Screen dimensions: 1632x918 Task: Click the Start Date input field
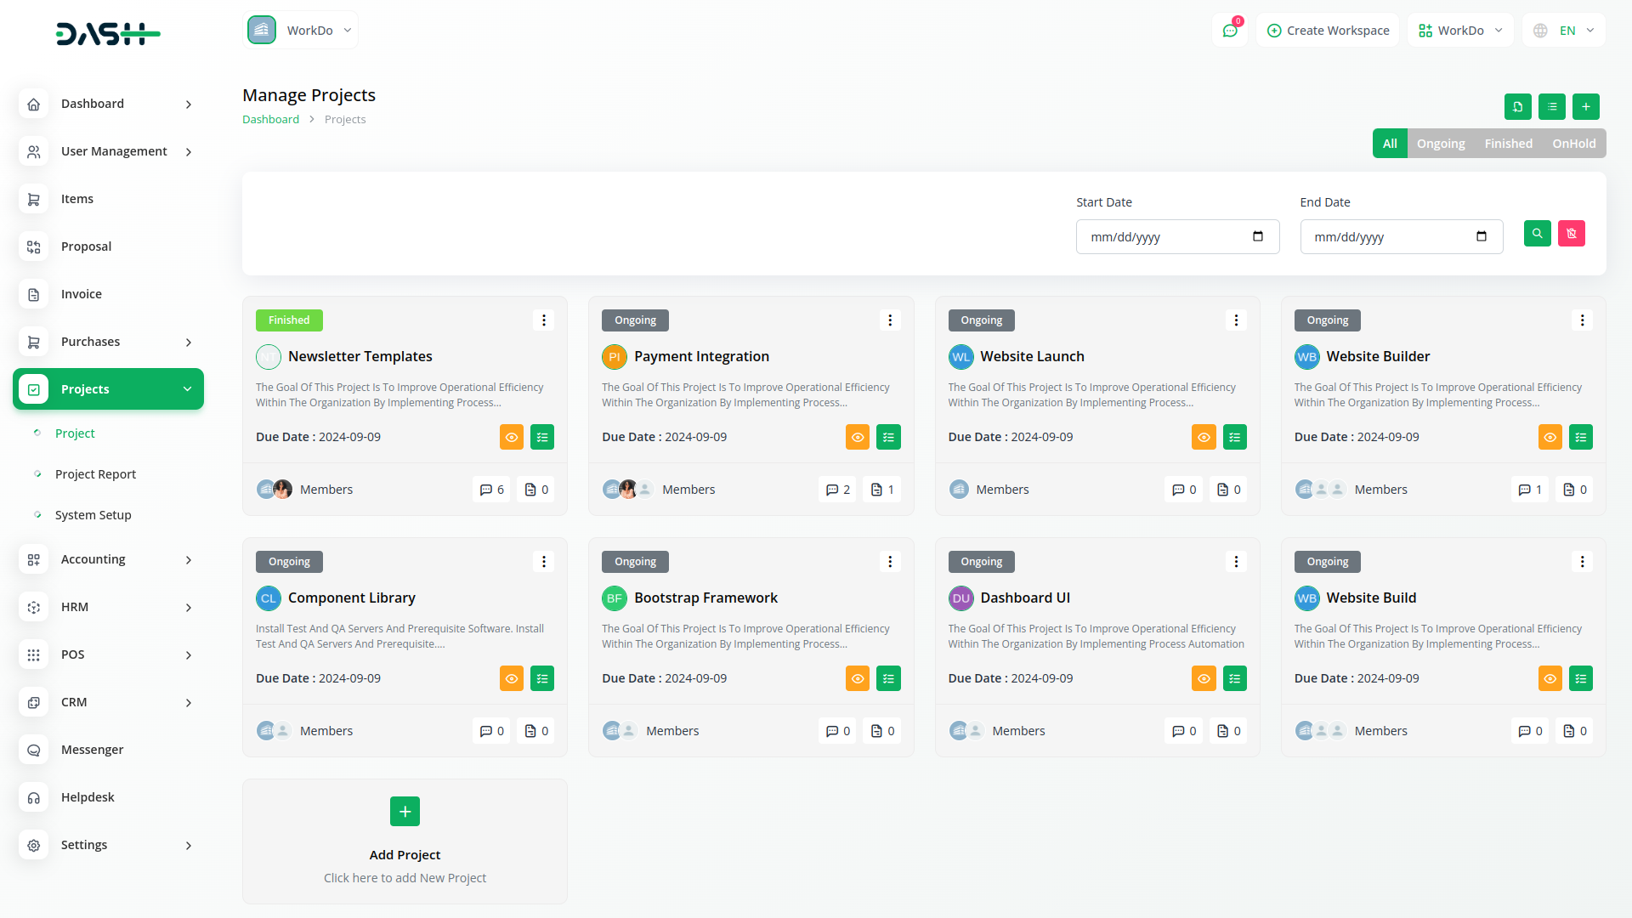coord(1177,236)
